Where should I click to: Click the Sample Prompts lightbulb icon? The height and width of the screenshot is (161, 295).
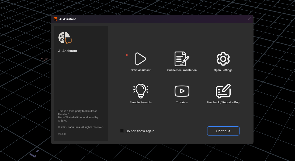(x=141, y=91)
